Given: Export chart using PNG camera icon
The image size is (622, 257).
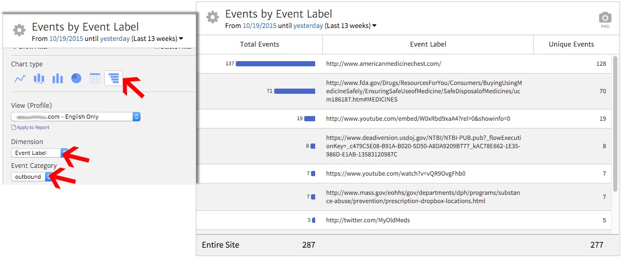Looking at the screenshot, I should [605, 18].
